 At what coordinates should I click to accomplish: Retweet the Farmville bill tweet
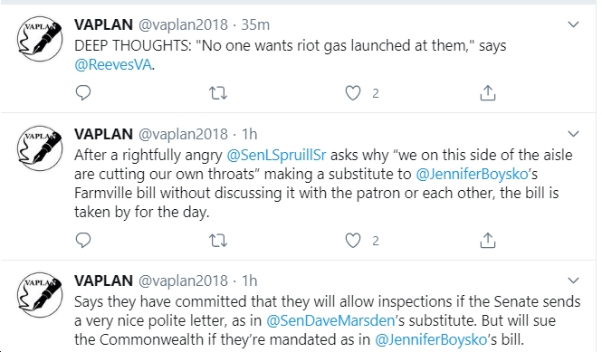click(x=218, y=241)
